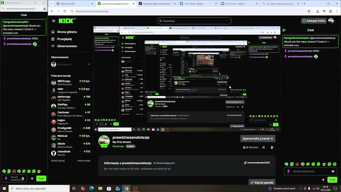Click the angry red emote in popout chat
This screenshot has width=341, height=192.
tap(14, 171)
